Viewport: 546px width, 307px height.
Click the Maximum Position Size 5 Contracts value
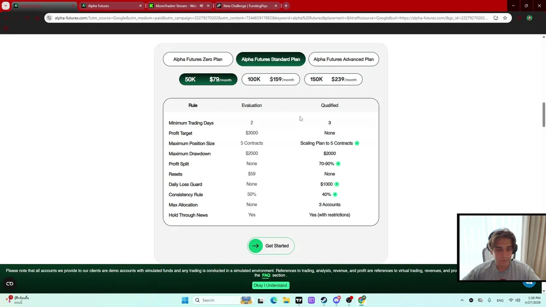click(x=252, y=143)
